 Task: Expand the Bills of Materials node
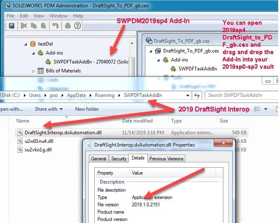tap(33, 71)
